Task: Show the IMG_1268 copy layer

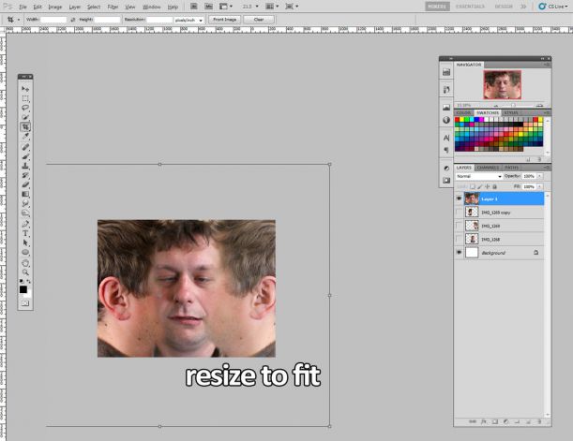Action: coord(459,213)
